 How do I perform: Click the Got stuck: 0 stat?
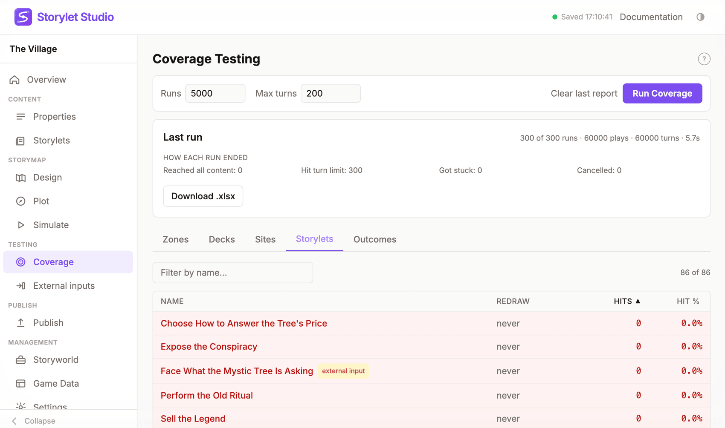click(x=461, y=170)
